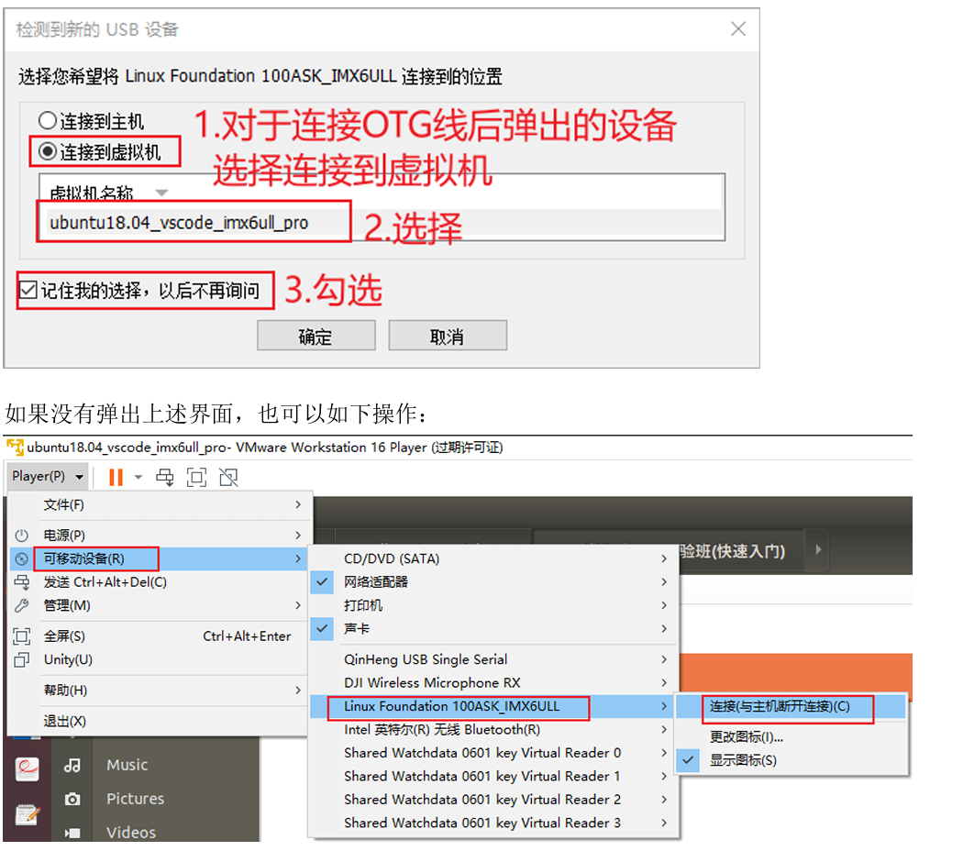Click the icon beside 发送 Ctrl+Alt+Del(C)
Viewport: 963px width, 851px height.
pos(21,582)
